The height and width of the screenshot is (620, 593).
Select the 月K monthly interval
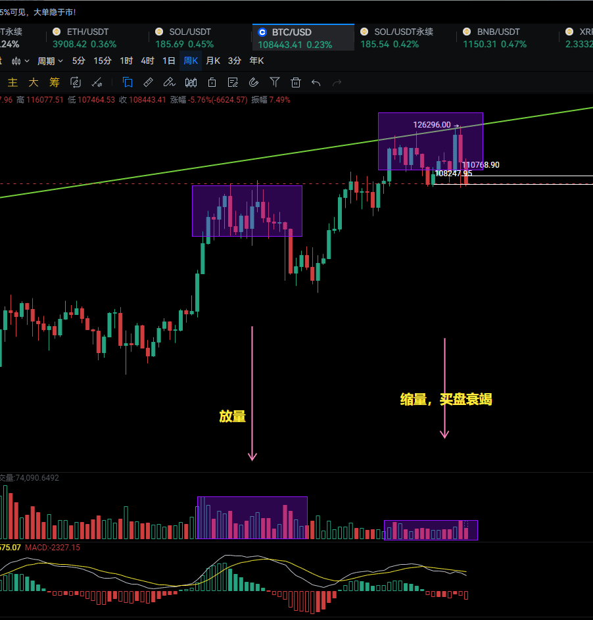point(213,60)
